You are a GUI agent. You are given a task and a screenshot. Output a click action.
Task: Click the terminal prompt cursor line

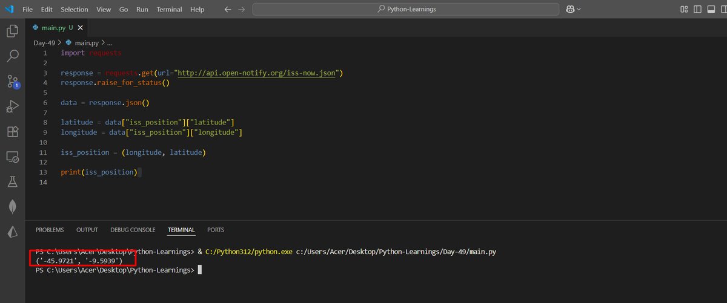118,270
